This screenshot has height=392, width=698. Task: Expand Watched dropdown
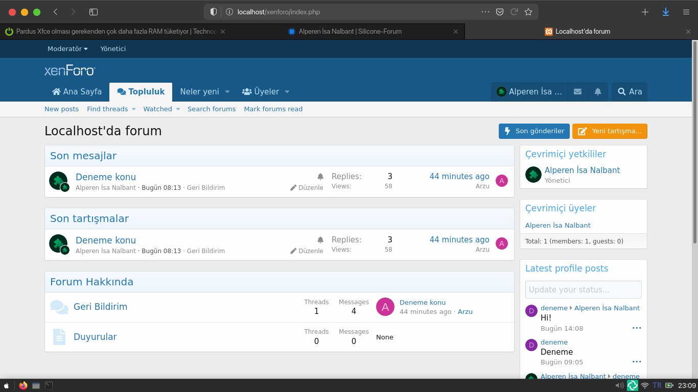tap(178, 109)
